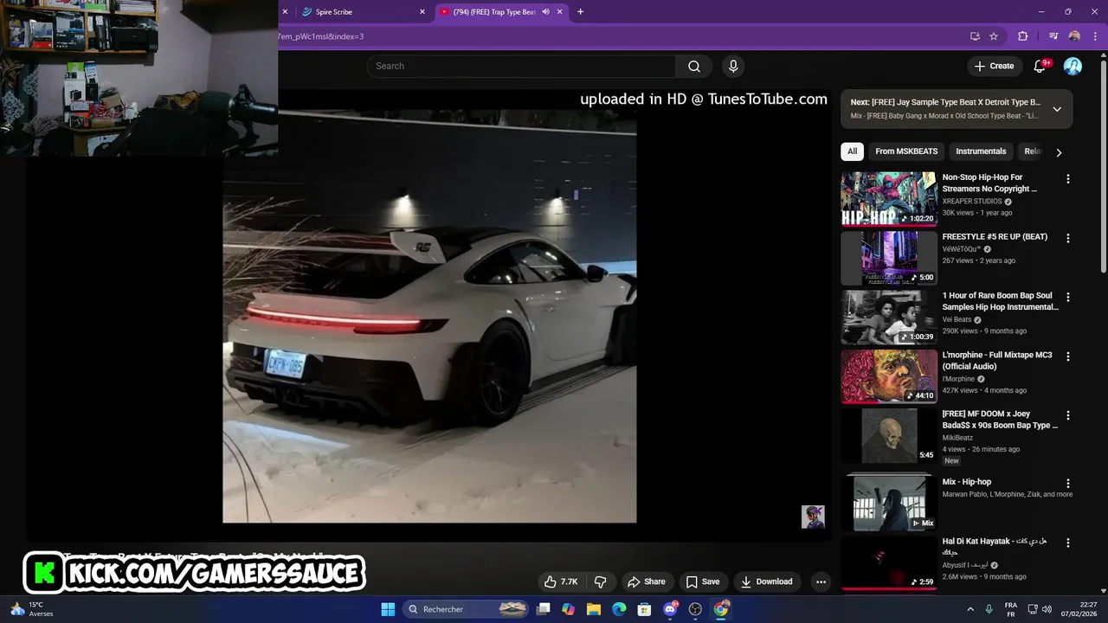Open Chrome media control icon

1053,36
